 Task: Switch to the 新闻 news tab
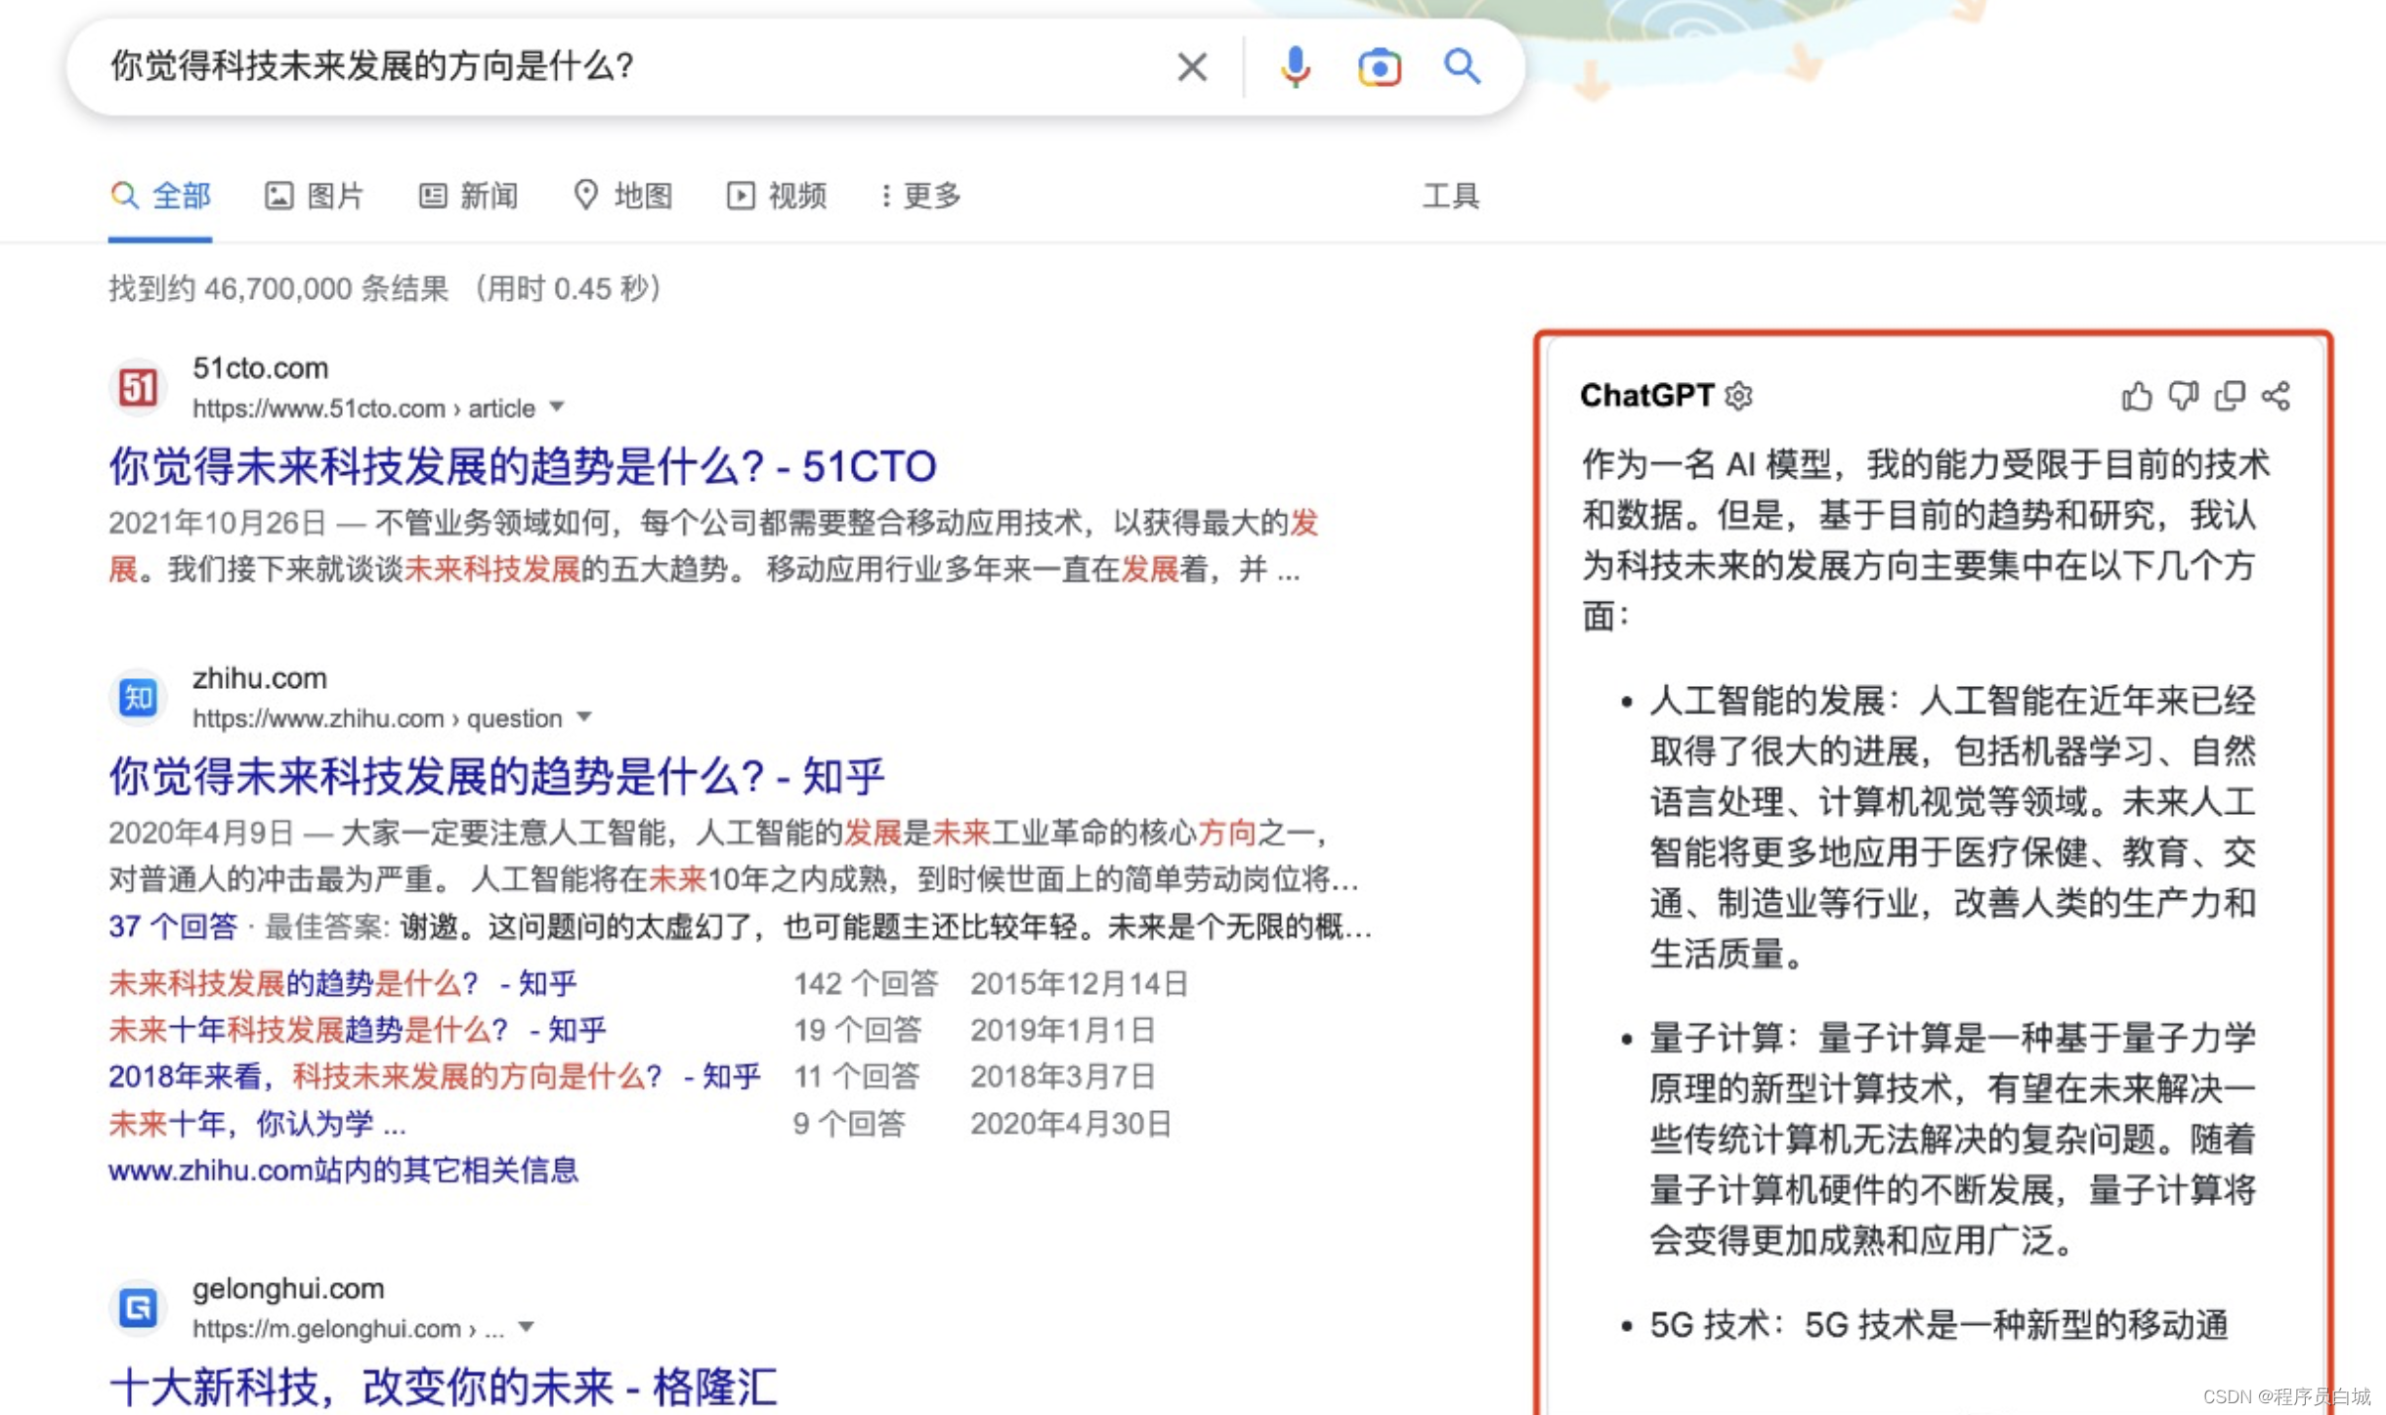tap(469, 195)
